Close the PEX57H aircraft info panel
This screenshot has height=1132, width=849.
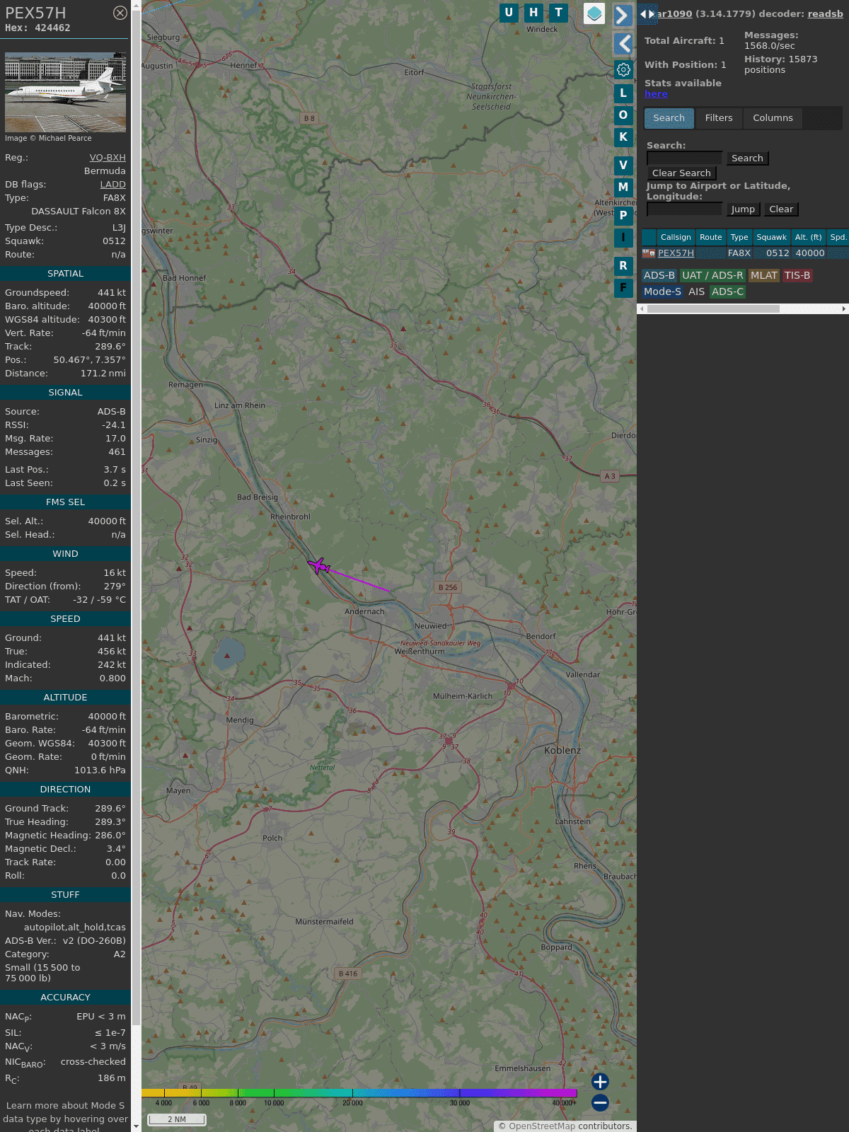coord(120,13)
